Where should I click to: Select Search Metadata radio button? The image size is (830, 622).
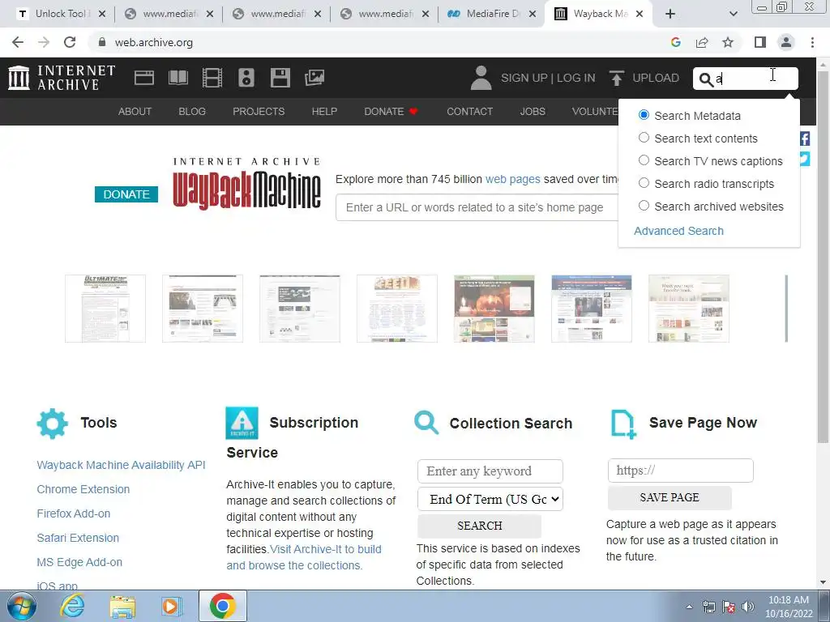coord(644,115)
